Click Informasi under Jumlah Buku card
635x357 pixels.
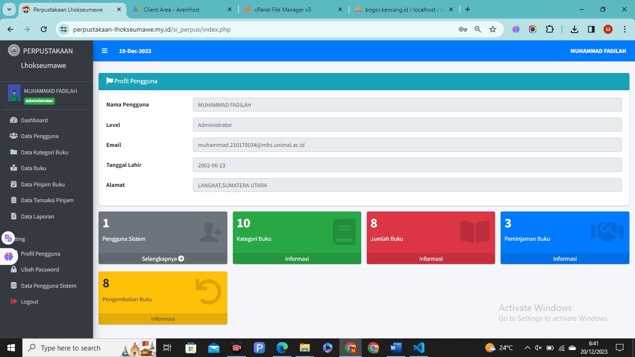pos(430,258)
